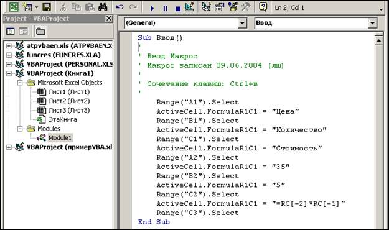This screenshot has height=230, width=389.
Task: Click the toolbar options arrow after Ln 2, Col 1
Action: 381,9
